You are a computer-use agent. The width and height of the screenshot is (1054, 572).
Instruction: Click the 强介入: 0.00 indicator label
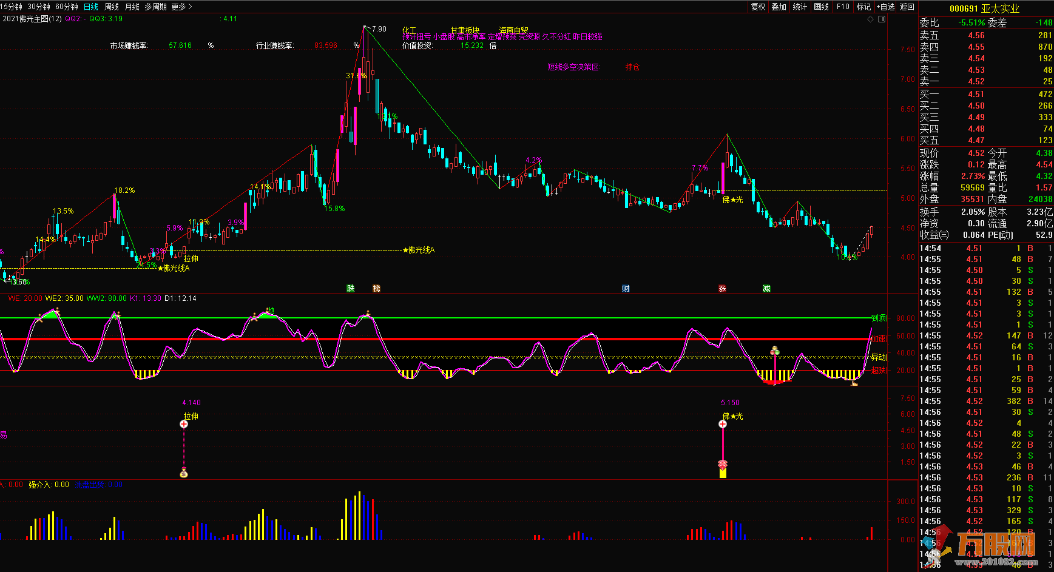(49, 485)
